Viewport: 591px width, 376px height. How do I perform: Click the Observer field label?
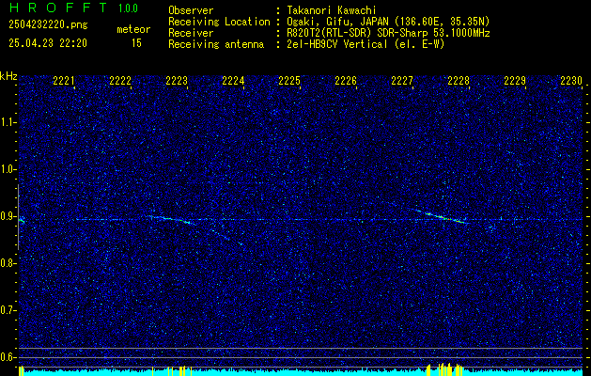coord(191,10)
